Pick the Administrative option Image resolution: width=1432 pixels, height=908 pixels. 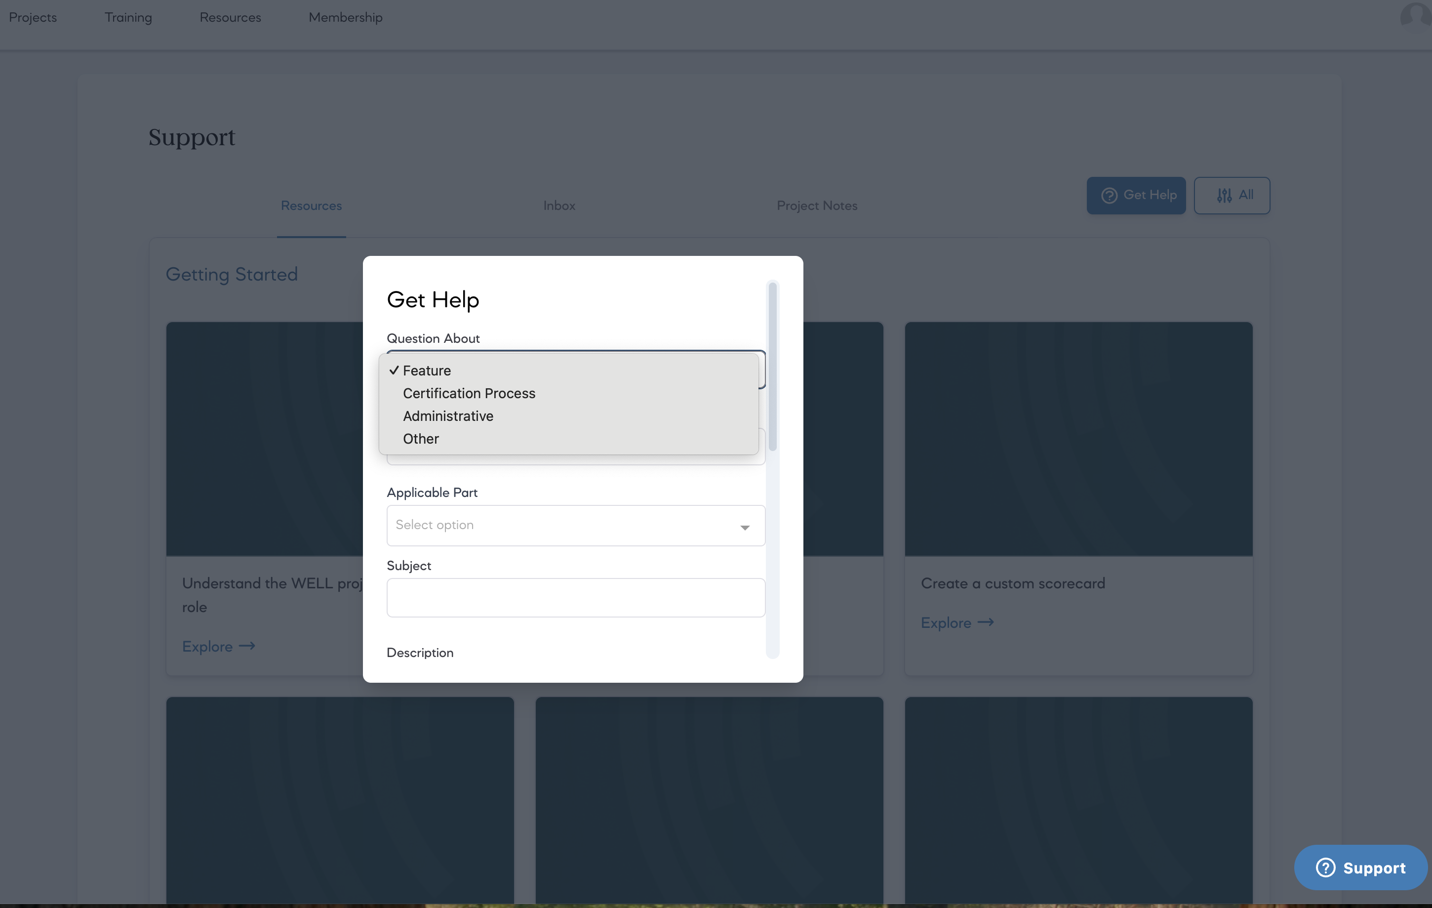568,416
